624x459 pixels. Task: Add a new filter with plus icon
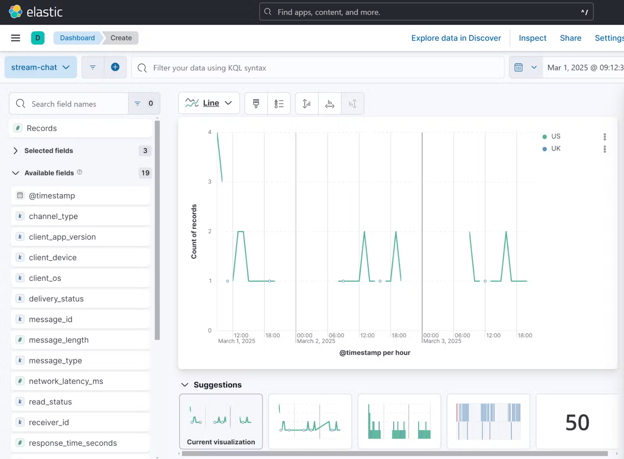point(115,67)
